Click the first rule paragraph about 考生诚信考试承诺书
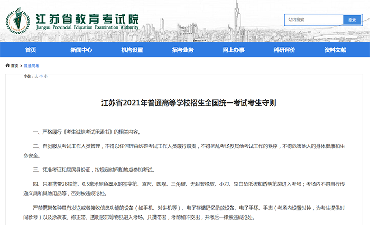This screenshot has width=370, height=225. coord(87,132)
